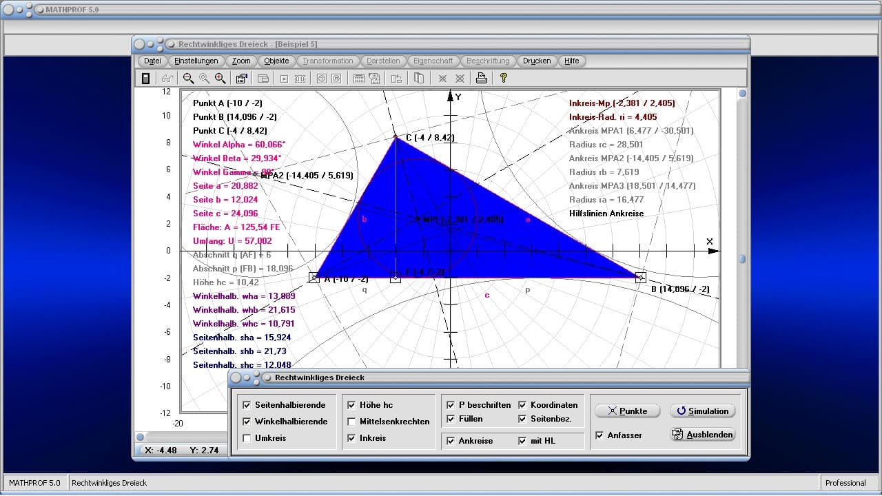Click the zoom in magnifier icon
882x496 pixels.
[220, 79]
